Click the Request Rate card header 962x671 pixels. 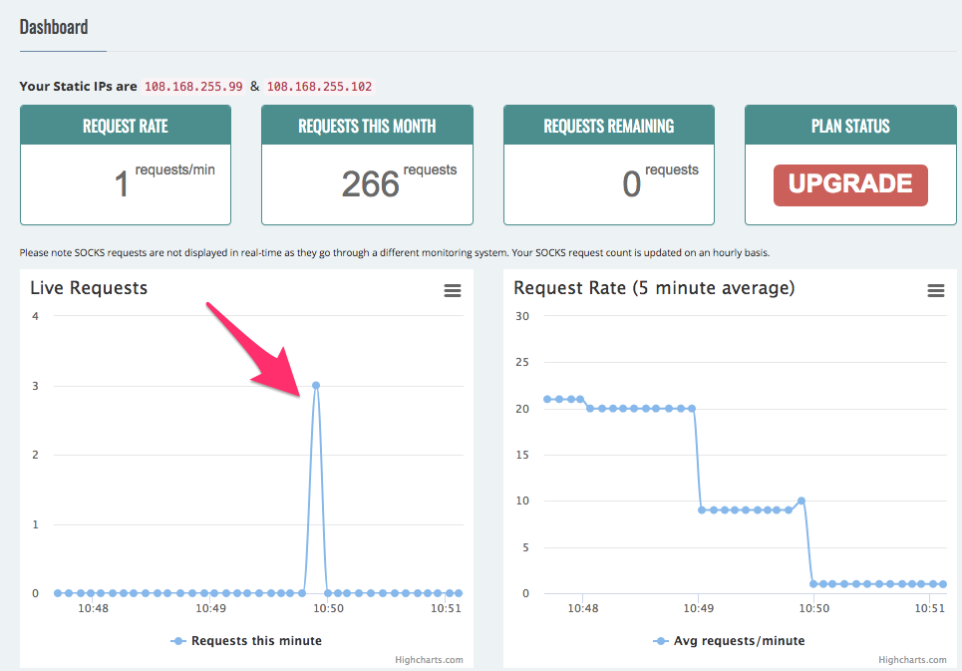(x=126, y=125)
